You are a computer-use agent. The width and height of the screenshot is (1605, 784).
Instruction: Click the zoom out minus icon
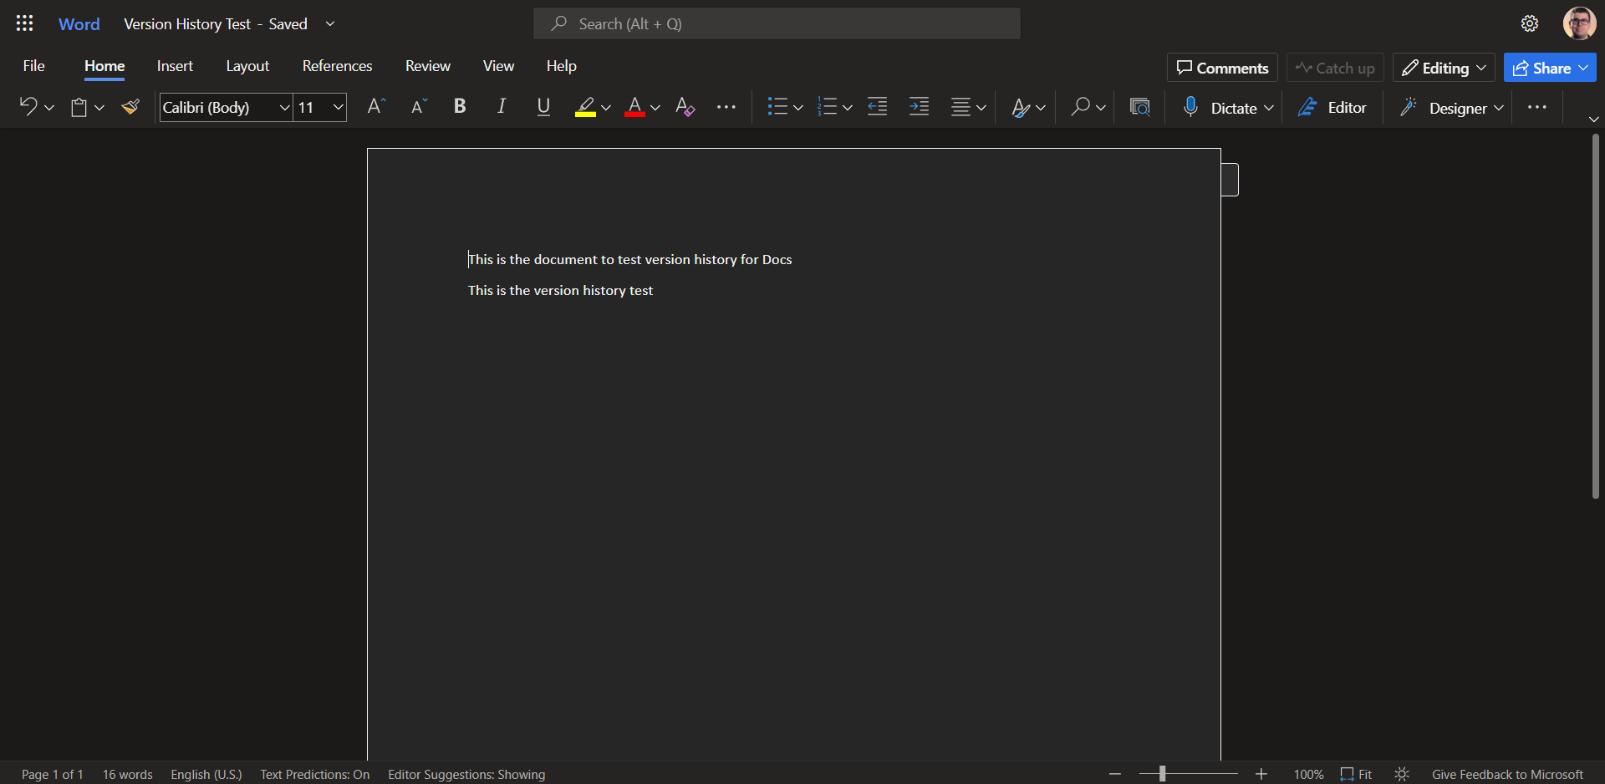tap(1114, 774)
